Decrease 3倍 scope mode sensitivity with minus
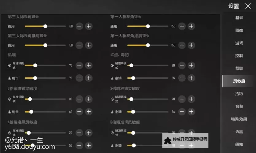 [182, 99]
